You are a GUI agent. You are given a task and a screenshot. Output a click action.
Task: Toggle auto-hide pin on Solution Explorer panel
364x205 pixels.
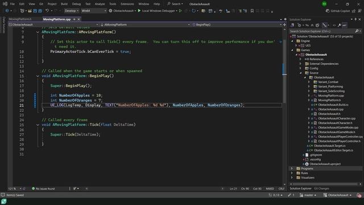tap(355, 19)
